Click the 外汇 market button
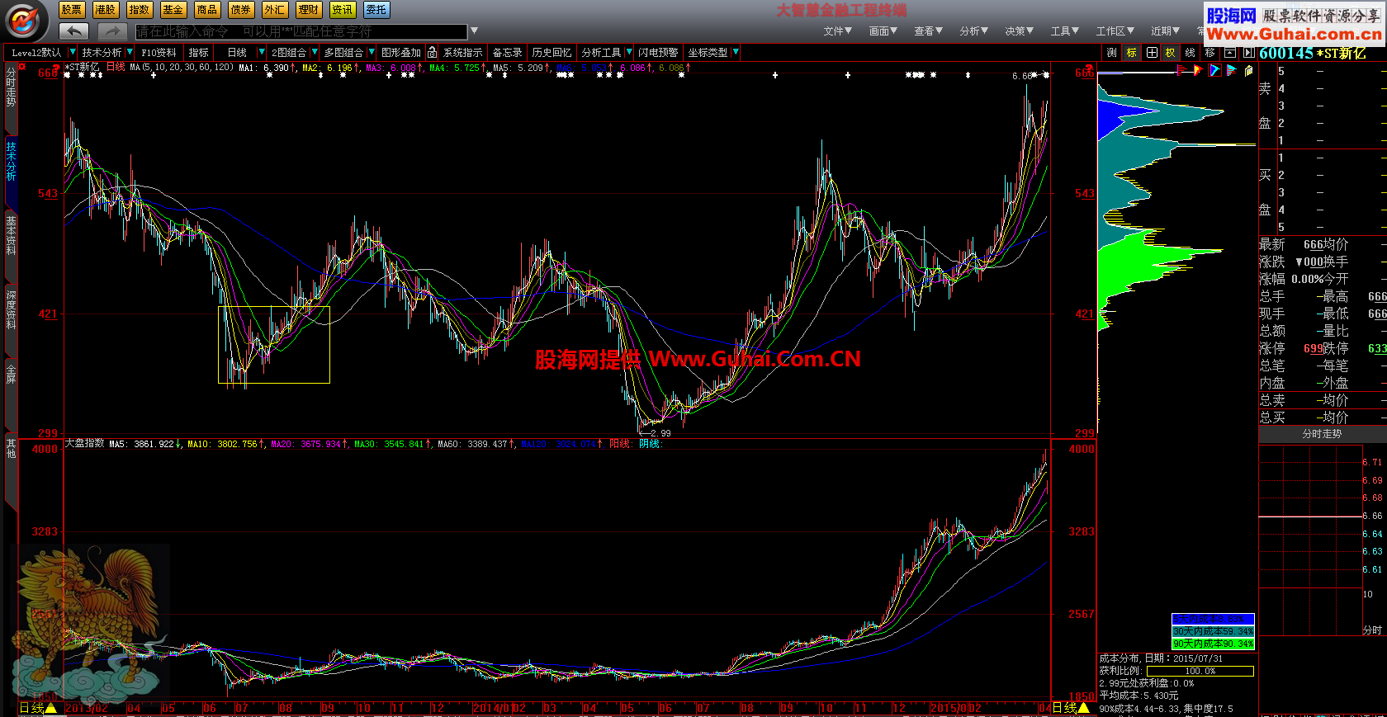The image size is (1387, 717). pos(275,10)
